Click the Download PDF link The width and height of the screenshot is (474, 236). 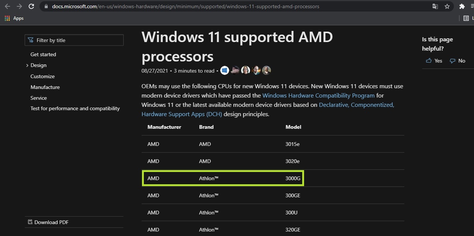point(48,222)
